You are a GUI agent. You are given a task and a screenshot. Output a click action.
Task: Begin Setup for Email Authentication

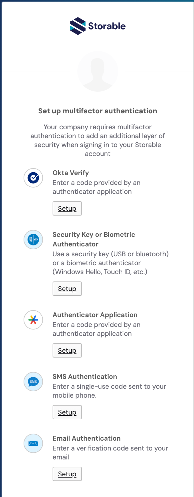(x=67, y=474)
